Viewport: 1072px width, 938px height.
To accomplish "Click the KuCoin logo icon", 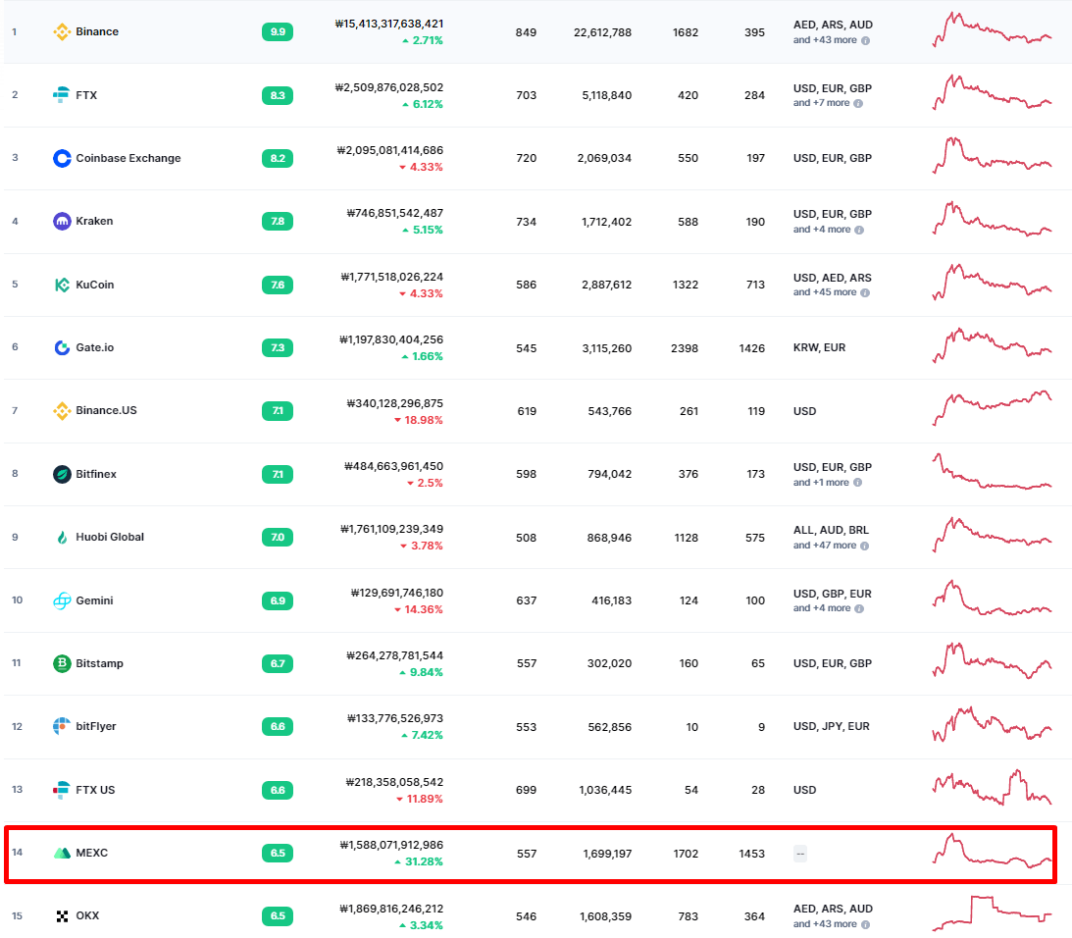I will [62, 285].
